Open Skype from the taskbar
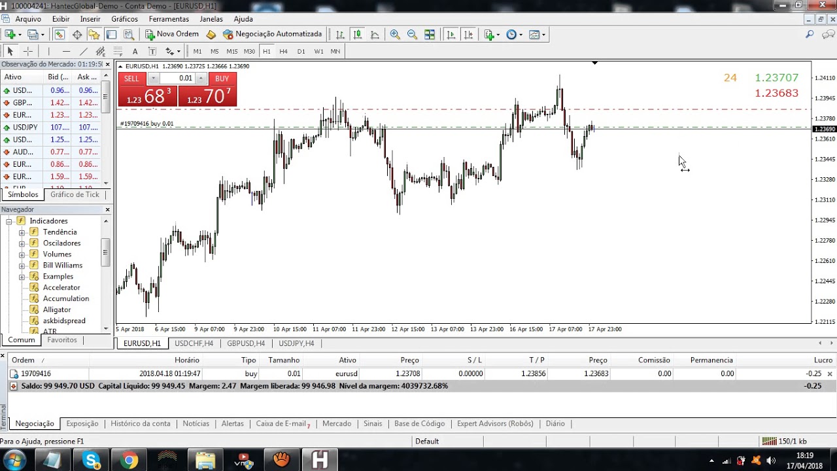The width and height of the screenshot is (837, 471). point(91,461)
